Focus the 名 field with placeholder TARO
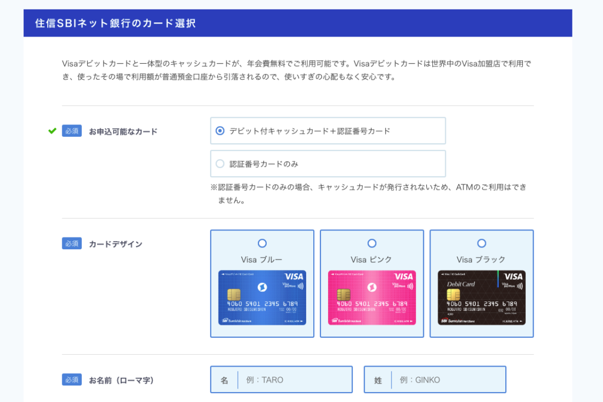This screenshot has width=603, height=402. click(x=281, y=380)
